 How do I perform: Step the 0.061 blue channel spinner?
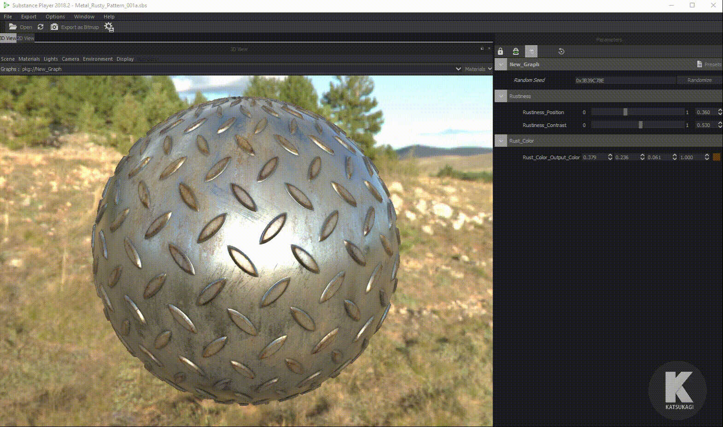675,157
